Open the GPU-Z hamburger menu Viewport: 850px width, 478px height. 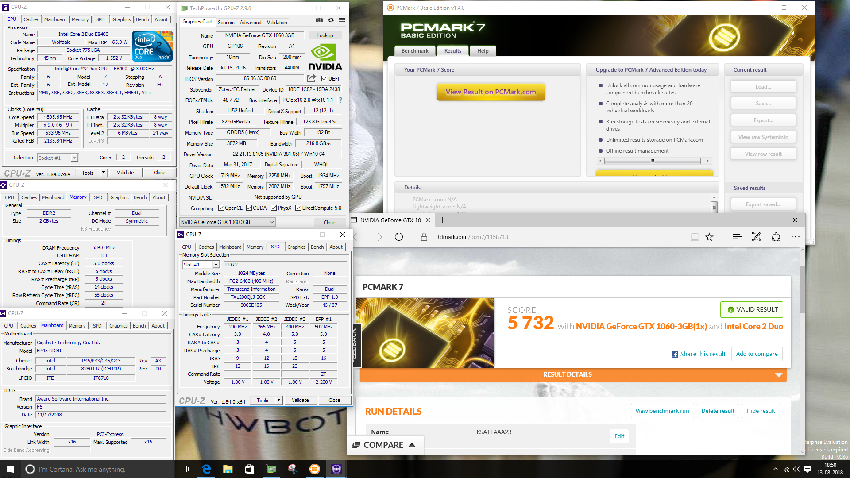click(x=342, y=20)
